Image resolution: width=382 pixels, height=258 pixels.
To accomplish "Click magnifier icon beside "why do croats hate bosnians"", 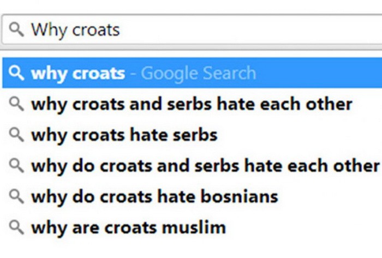I will (x=17, y=196).
